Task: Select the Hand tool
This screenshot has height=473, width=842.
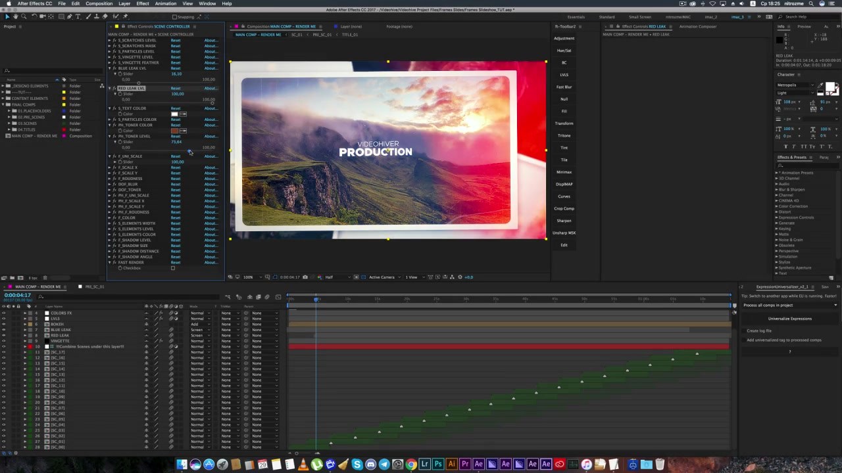Action: tap(16, 16)
